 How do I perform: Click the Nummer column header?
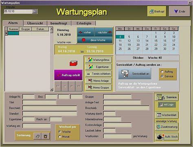(x=13, y=29)
